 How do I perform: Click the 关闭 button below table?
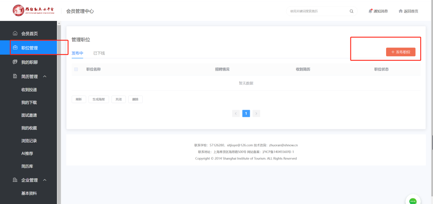pyautogui.click(x=118, y=100)
